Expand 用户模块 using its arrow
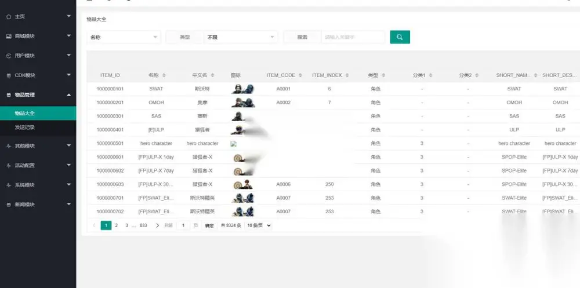This screenshot has height=288, width=580. click(69, 56)
